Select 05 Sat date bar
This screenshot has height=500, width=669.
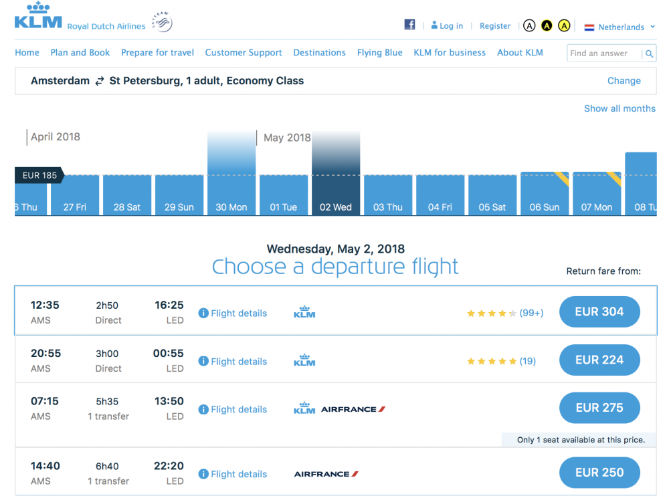[x=492, y=195]
